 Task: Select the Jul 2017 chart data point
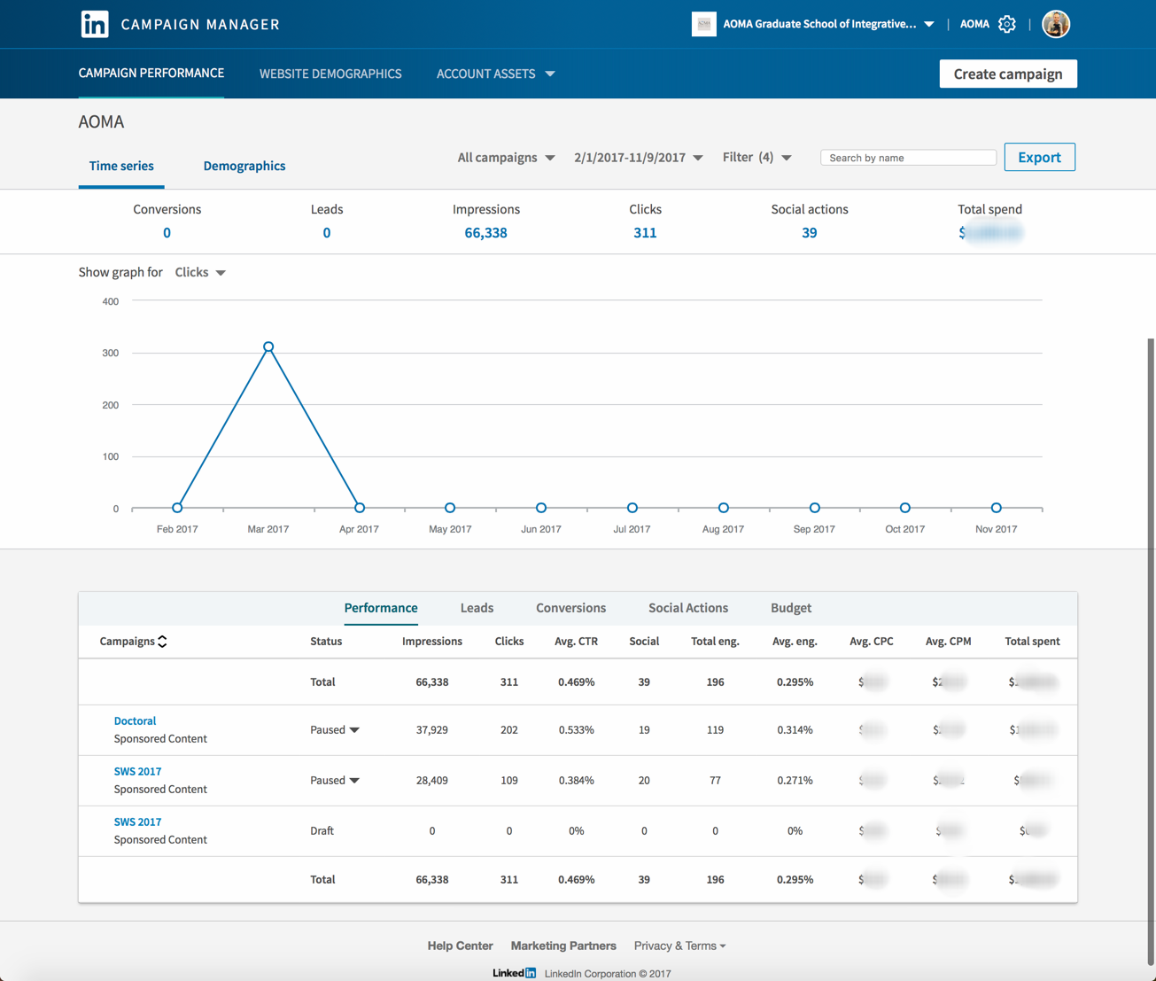[x=632, y=508]
